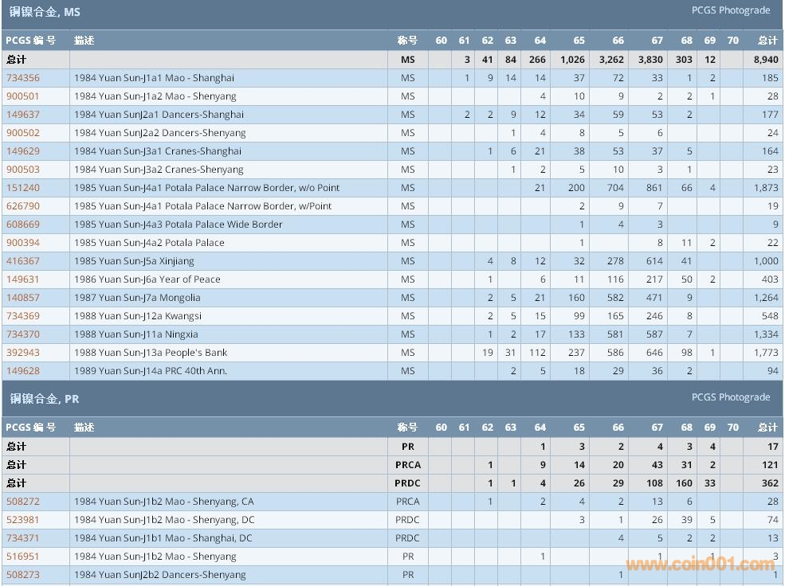The image size is (785, 586).
Task: Click PCGS number 149628 PRC 40th Ann.
Action: click(23, 371)
